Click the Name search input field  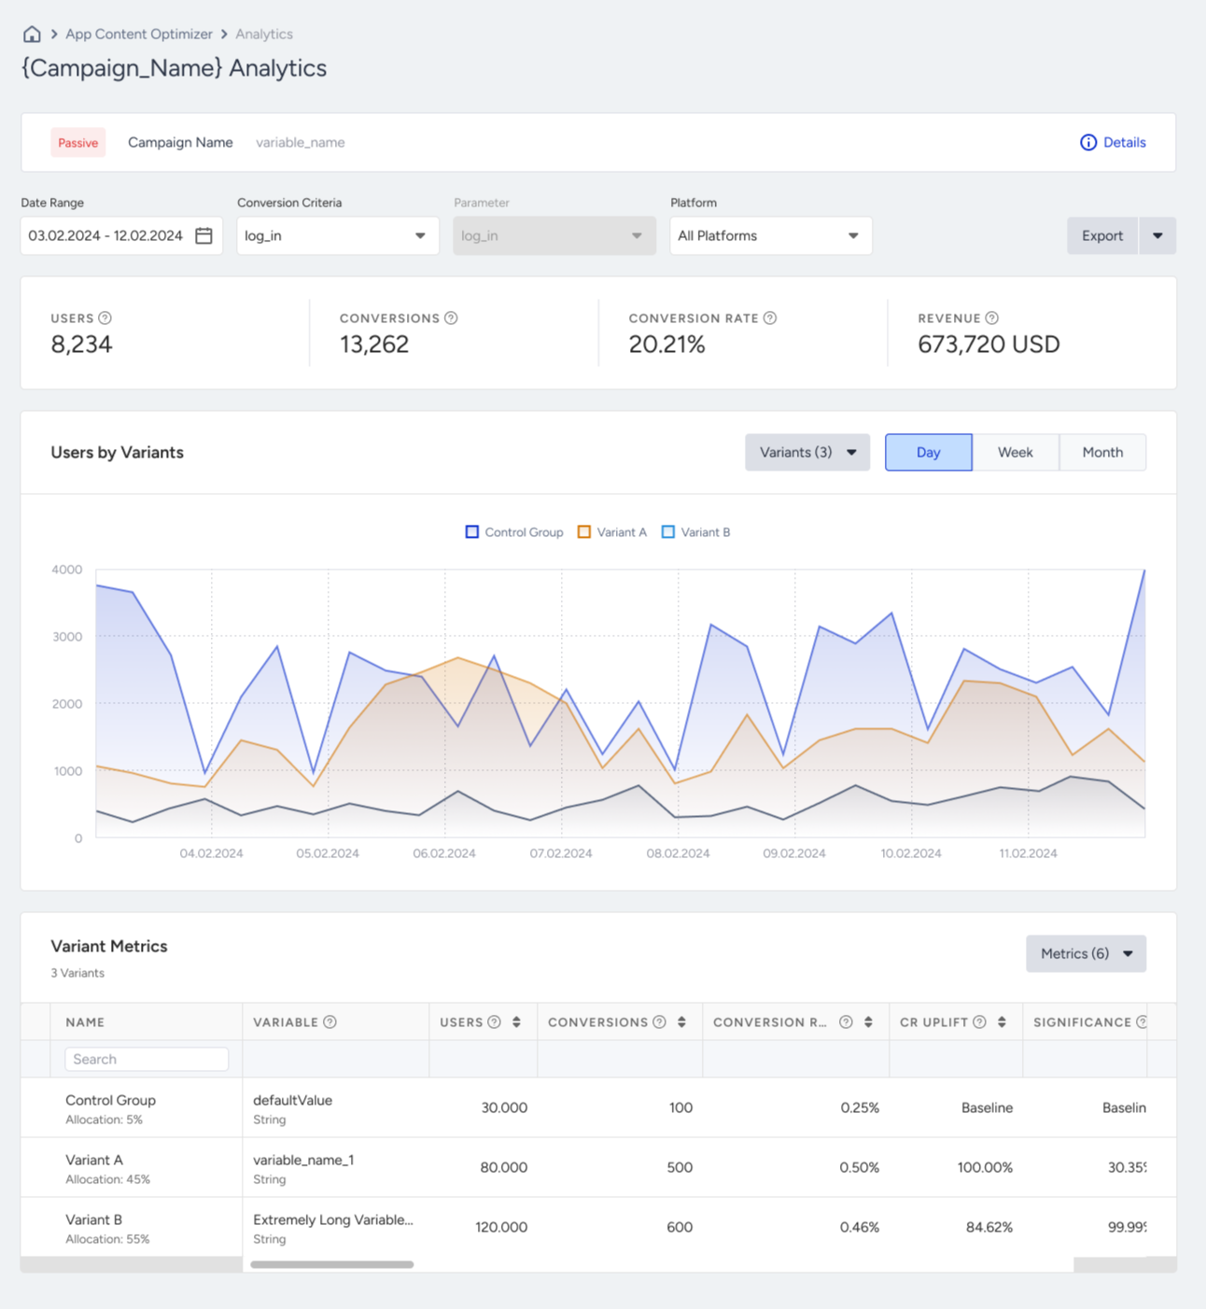(147, 1059)
